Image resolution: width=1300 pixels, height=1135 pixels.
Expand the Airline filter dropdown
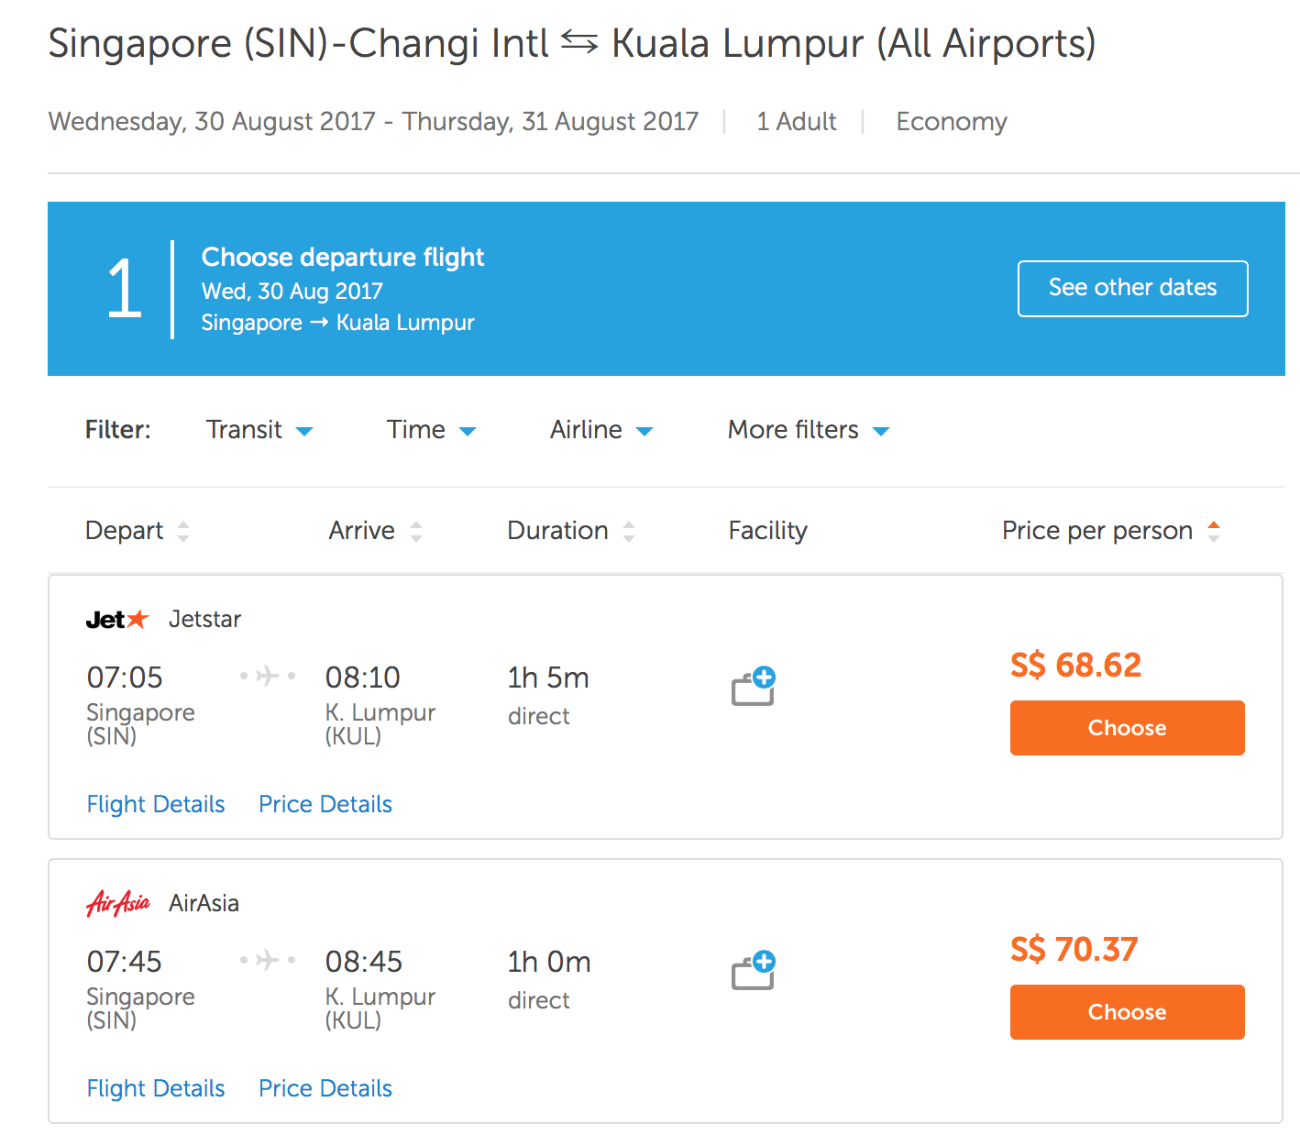(601, 430)
